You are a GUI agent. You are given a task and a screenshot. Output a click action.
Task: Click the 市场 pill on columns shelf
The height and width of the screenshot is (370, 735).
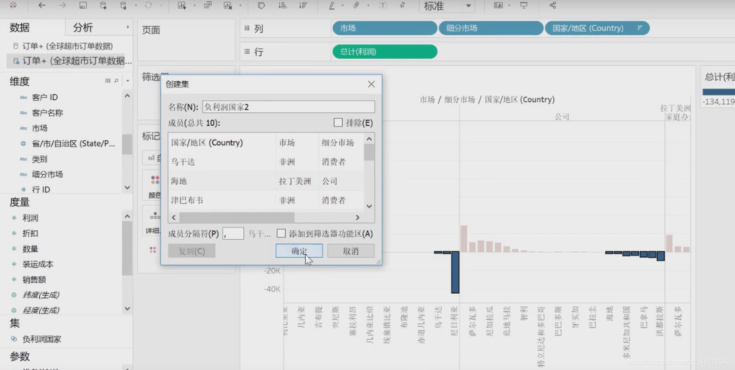[385, 28]
